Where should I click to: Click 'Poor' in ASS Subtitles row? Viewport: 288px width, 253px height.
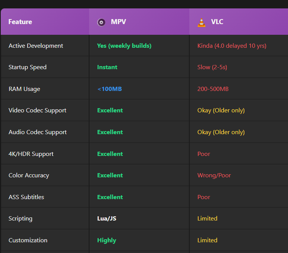pos(204,197)
